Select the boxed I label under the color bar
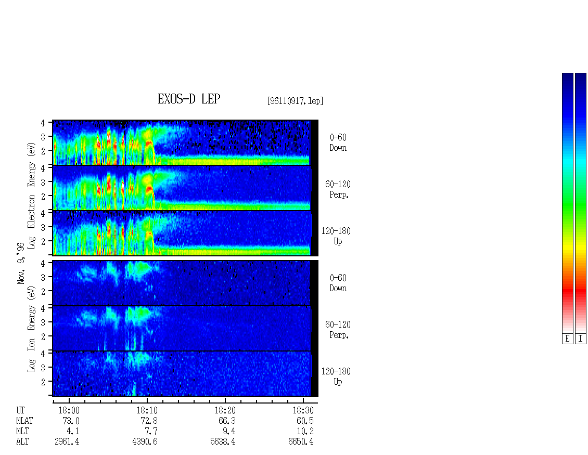 point(581,339)
